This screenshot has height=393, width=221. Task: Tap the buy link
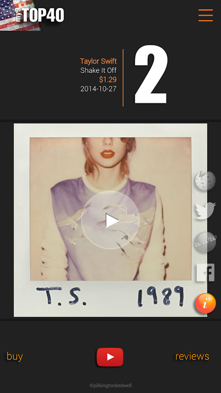click(x=15, y=356)
